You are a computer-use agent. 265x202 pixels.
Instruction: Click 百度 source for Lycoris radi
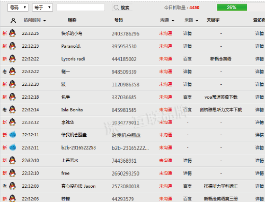point(188,59)
